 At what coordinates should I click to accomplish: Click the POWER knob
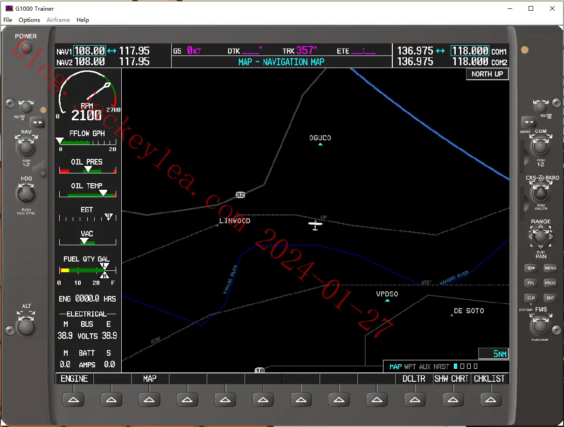coord(26,47)
